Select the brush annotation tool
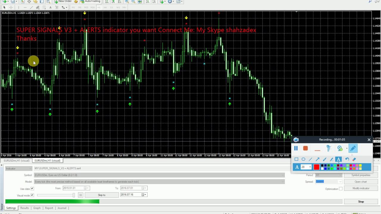This screenshot has height=214, width=381. point(324,159)
